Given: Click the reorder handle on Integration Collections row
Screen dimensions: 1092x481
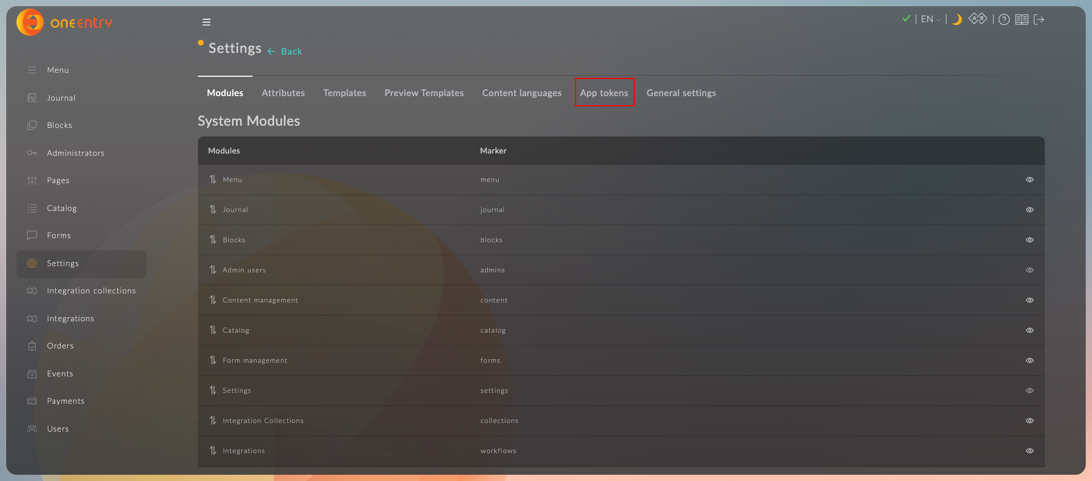Looking at the screenshot, I should click(x=213, y=420).
